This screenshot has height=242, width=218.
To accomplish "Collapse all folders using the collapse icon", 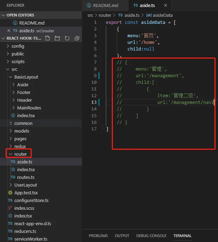I will tap(77, 38).
